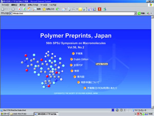The image size is (154, 116).
Task: Click the status bar blue CH icon
Action: 113,110
